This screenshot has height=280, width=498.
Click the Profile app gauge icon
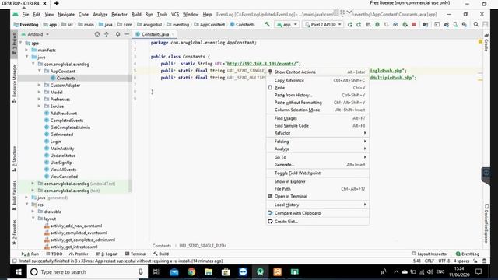(x=395, y=24)
